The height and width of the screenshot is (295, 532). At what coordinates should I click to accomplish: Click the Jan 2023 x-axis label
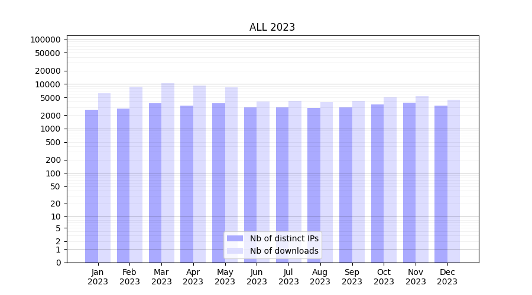pyautogui.click(x=98, y=277)
